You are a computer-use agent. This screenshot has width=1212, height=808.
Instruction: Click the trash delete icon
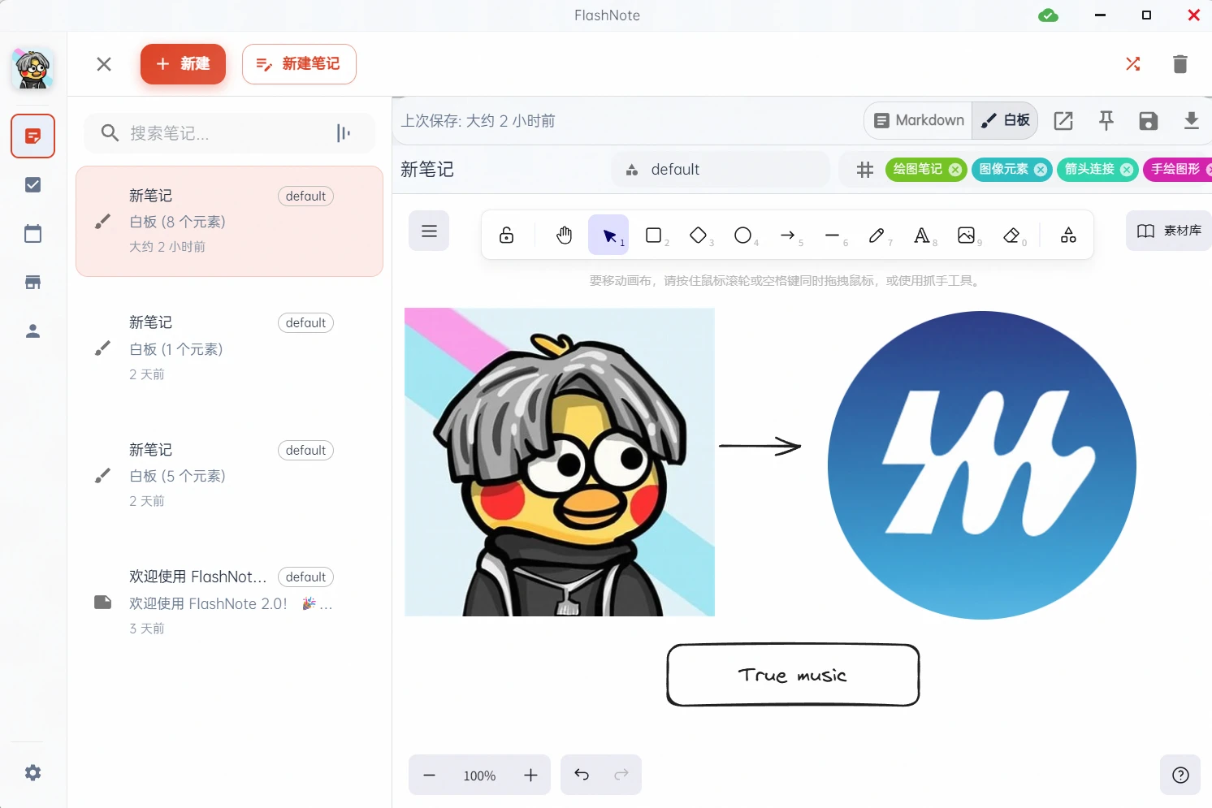pos(1180,64)
